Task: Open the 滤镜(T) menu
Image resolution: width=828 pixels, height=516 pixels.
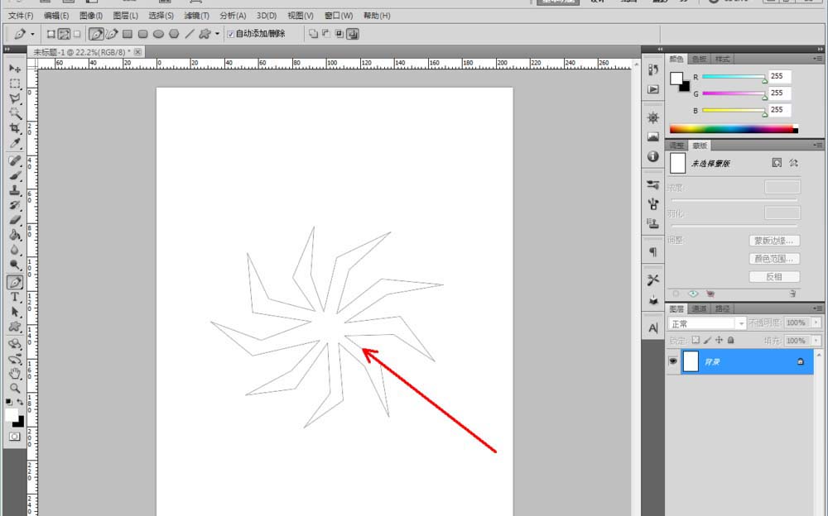Action: click(x=196, y=16)
